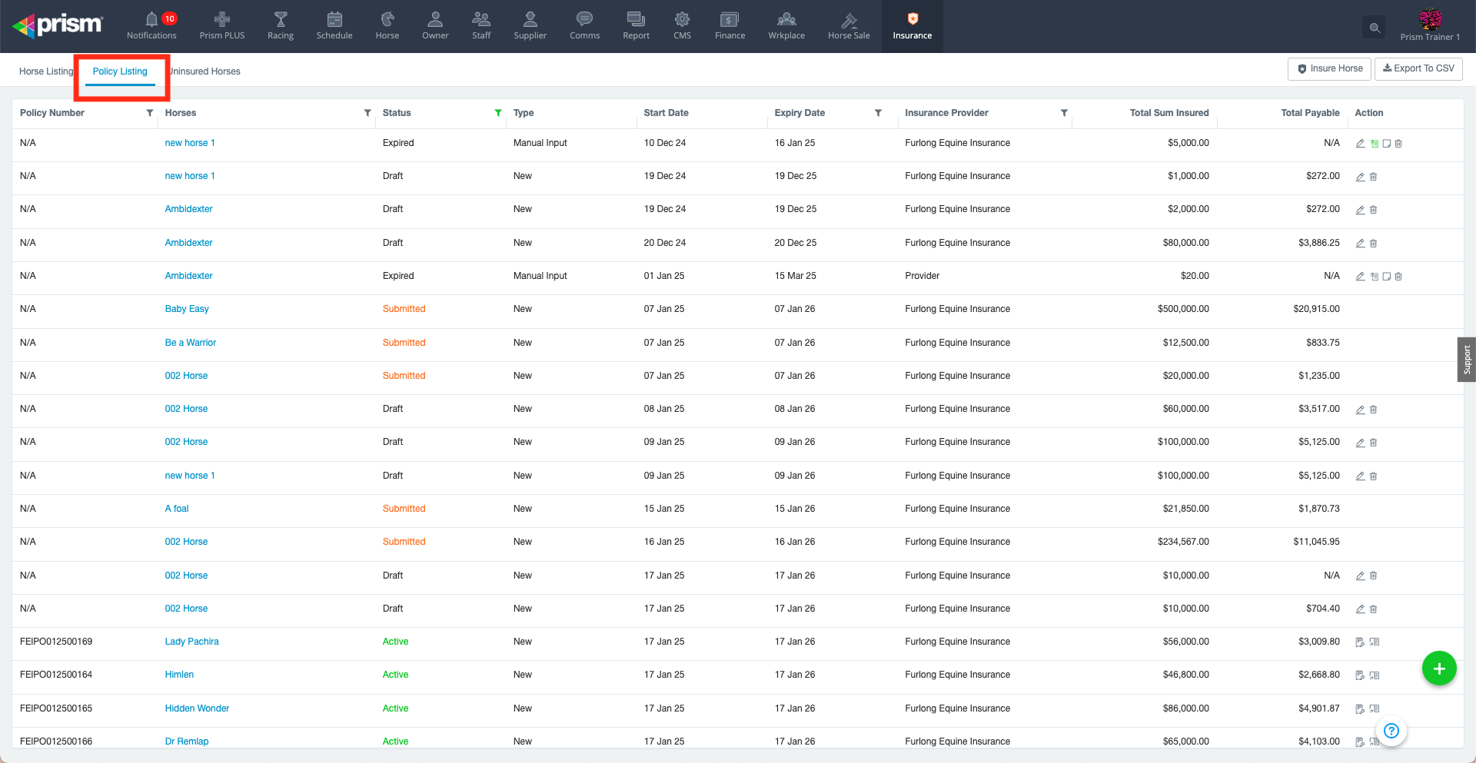Switch to the Uninsured Horses tab
Image resolution: width=1476 pixels, height=763 pixels.
click(205, 71)
